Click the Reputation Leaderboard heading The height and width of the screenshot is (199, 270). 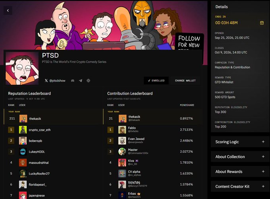(x=29, y=93)
